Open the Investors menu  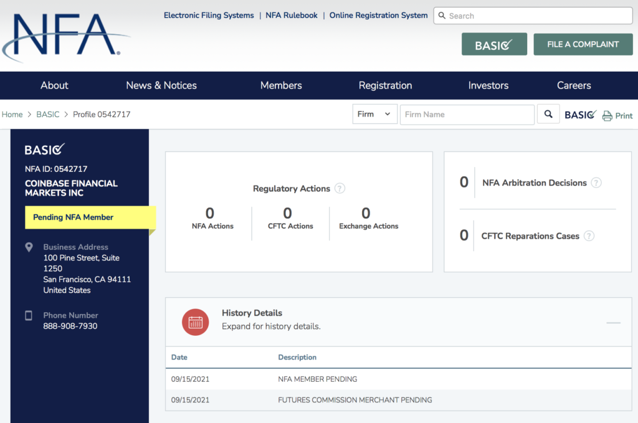(x=488, y=85)
